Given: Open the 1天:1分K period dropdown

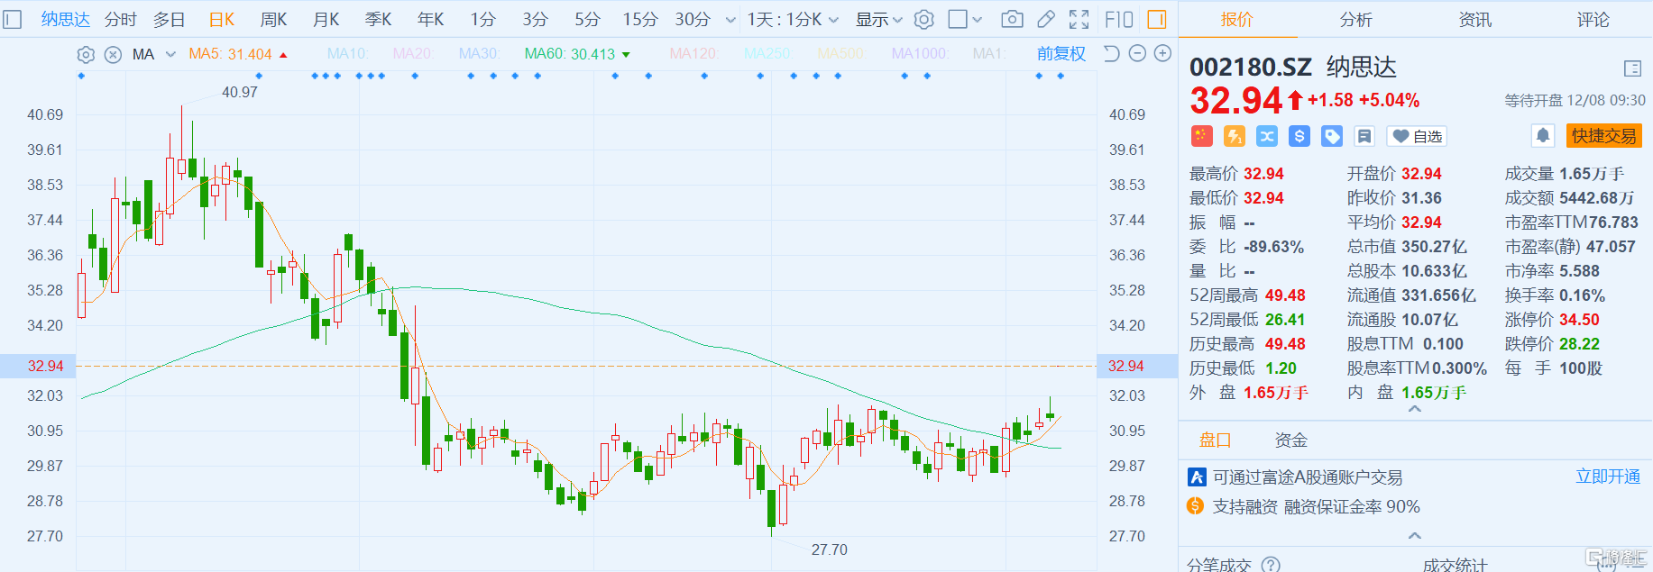Looking at the screenshot, I should point(793,19).
